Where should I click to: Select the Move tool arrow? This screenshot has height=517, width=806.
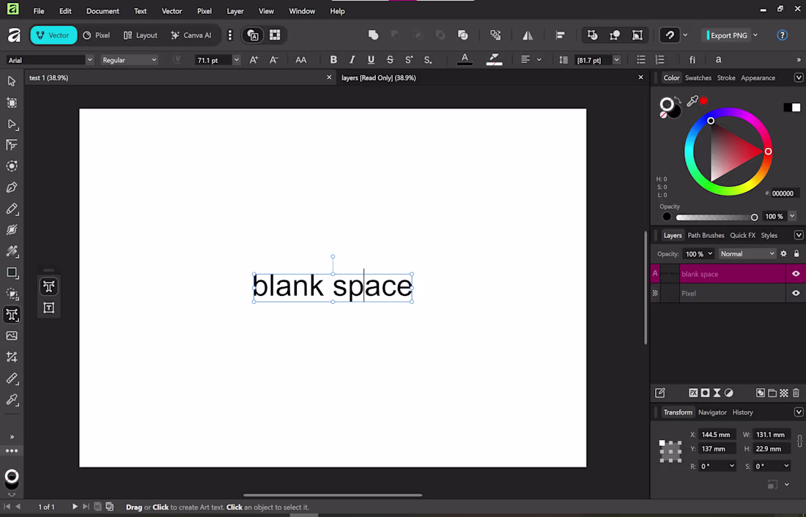[x=12, y=81]
